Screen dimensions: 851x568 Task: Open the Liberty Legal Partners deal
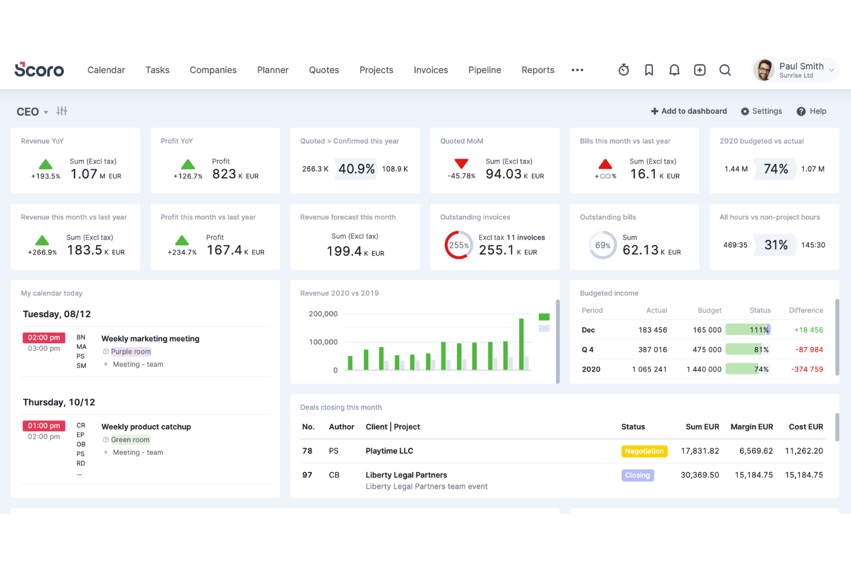tap(406, 475)
